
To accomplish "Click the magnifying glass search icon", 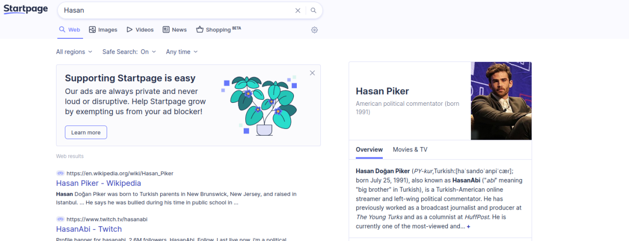I will click(314, 10).
